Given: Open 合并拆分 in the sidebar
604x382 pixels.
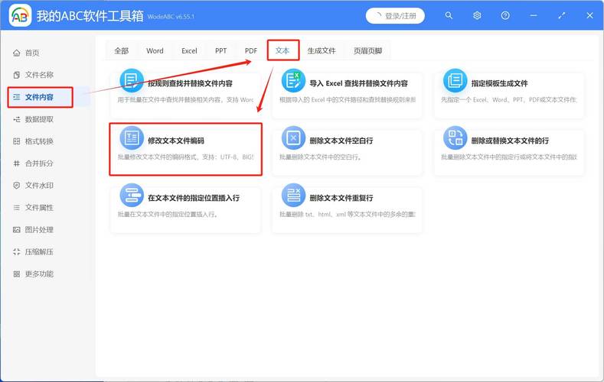Looking at the screenshot, I should point(39,163).
